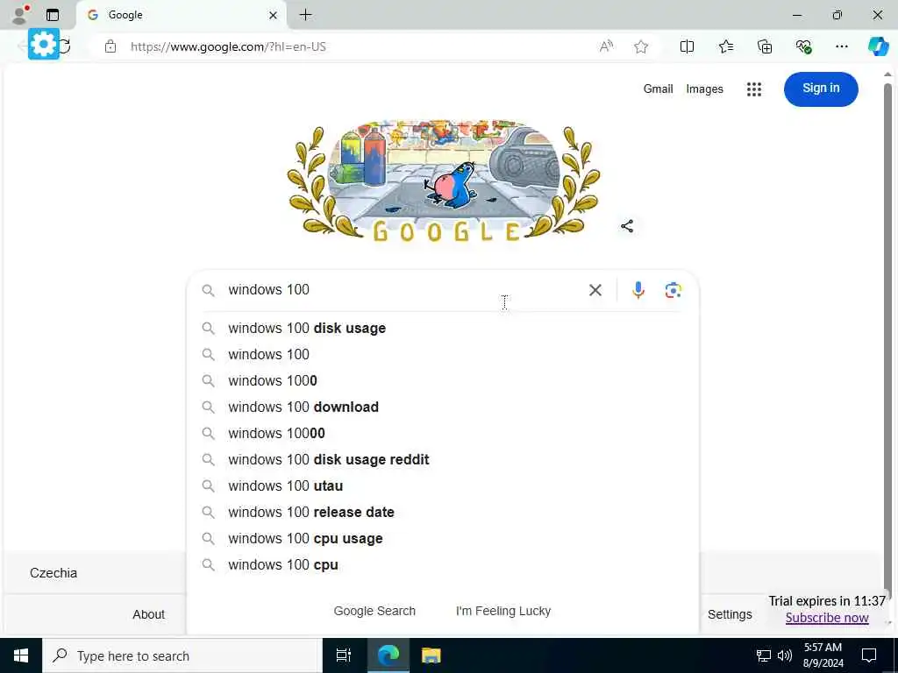Viewport: 898px width, 673px height.
Task: Reload the page with refresh icon
Action: (65, 46)
